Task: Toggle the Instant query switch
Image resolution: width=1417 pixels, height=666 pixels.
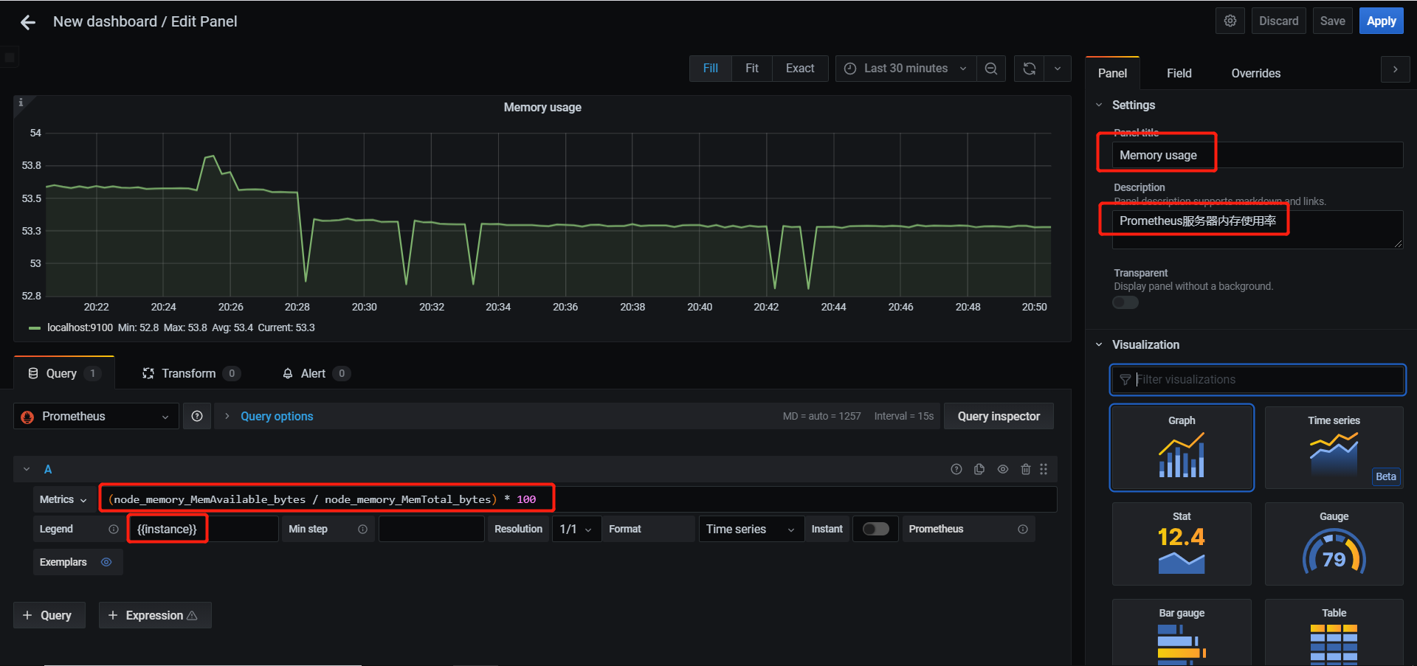Action: [x=876, y=529]
